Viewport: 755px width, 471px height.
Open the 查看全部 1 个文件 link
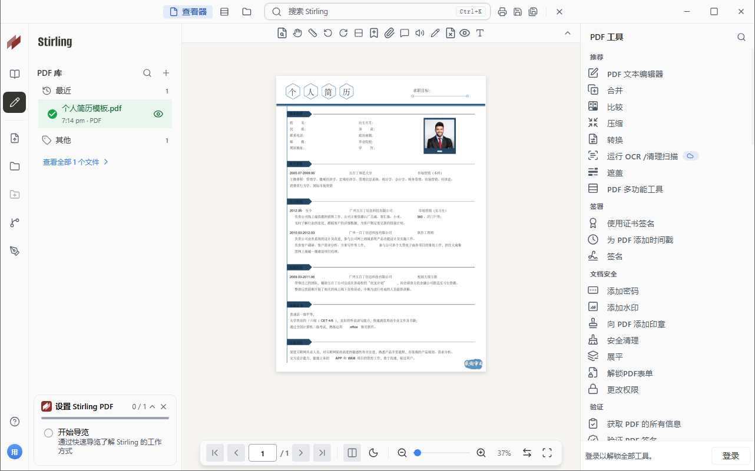click(x=75, y=162)
